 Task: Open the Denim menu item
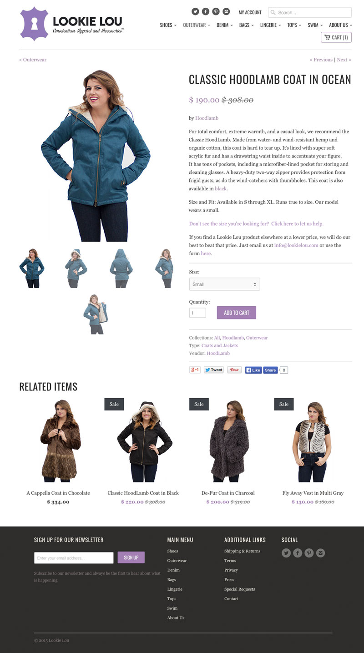pyautogui.click(x=224, y=25)
